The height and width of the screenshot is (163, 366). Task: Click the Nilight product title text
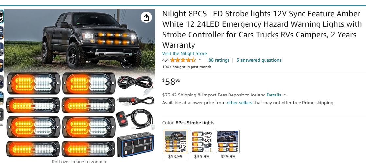click(x=262, y=29)
